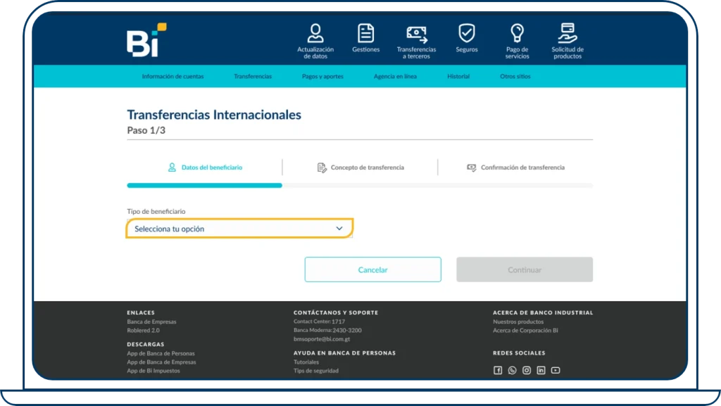Open the Facebook social icon
The height and width of the screenshot is (406, 721).
(x=497, y=369)
